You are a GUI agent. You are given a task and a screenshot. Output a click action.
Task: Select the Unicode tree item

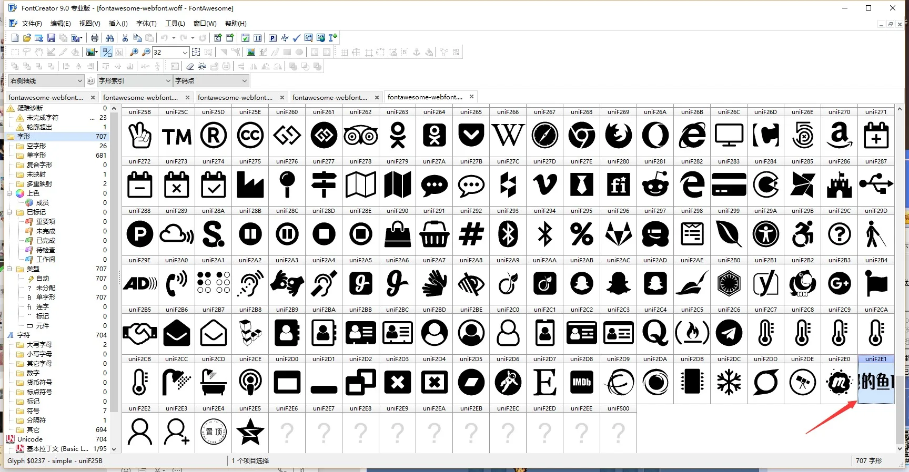30,439
